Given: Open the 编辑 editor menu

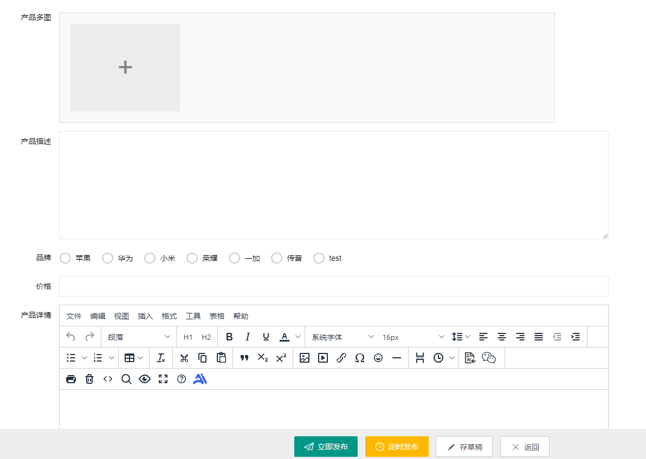Looking at the screenshot, I should [98, 316].
